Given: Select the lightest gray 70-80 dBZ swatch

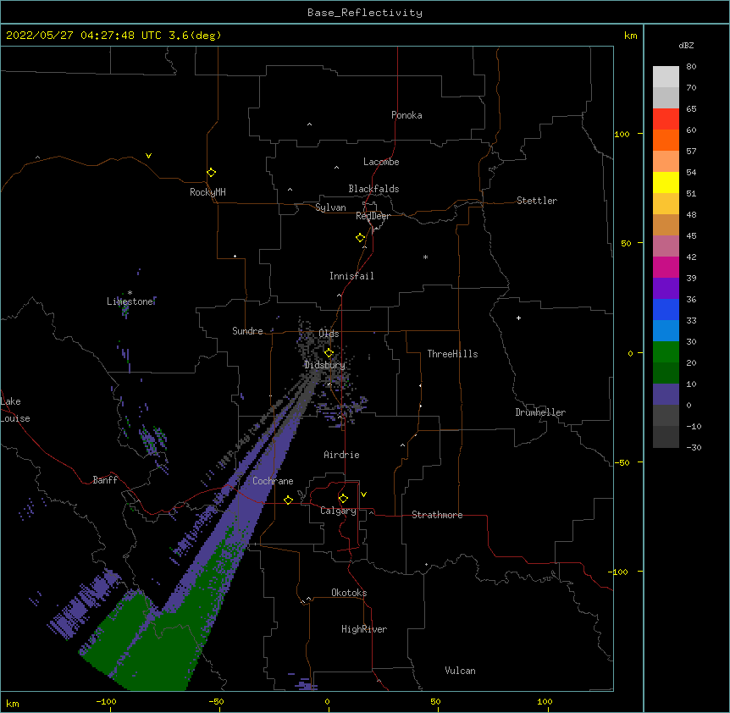Looking at the screenshot, I should click(666, 77).
